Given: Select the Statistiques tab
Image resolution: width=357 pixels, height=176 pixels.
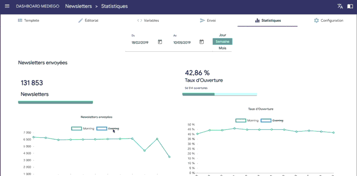Looking at the screenshot, I should (268, 21).
